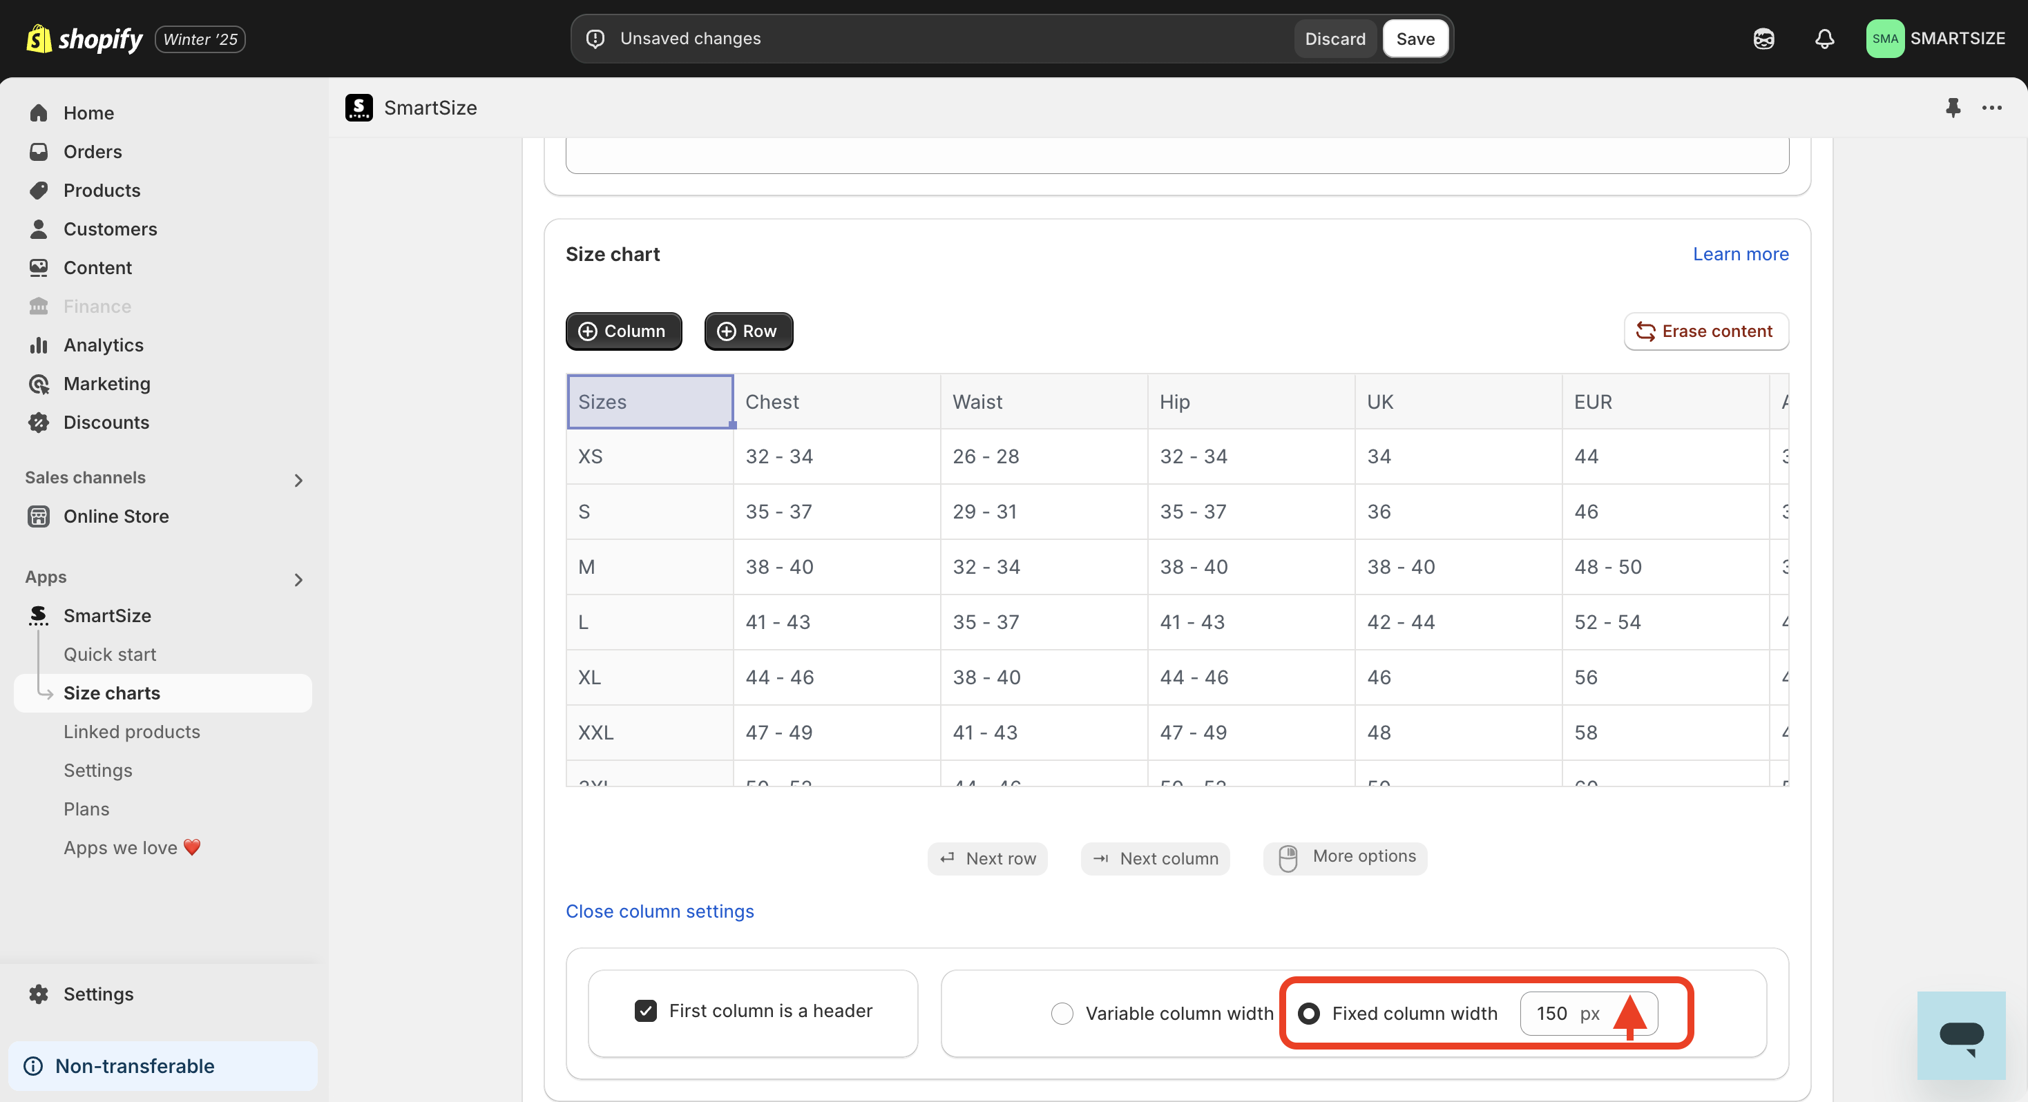Click the '29 - 31' waist cell
This screenshot has height=1102, width=2028.
1044,512
